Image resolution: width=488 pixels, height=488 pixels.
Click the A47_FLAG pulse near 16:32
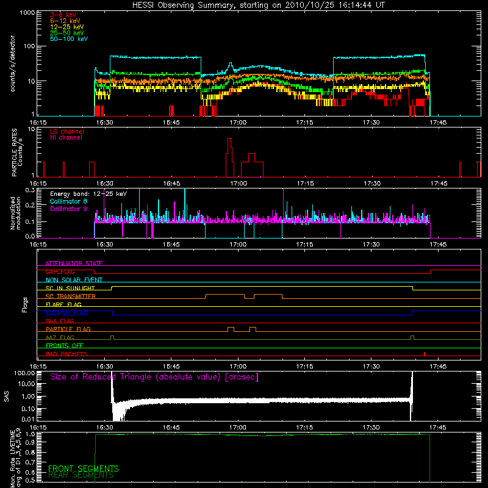(112, 337)
